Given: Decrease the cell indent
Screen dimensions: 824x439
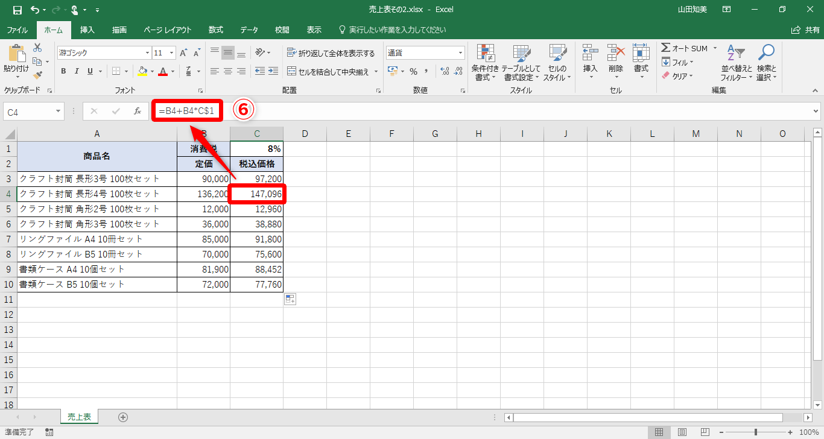Looking at the screenshot, I should click(260, 71).
